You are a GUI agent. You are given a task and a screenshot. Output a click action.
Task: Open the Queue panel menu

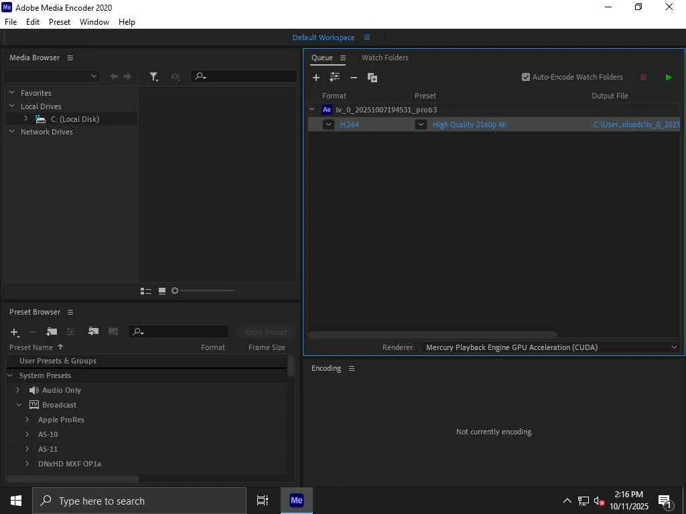click(343, 58)
